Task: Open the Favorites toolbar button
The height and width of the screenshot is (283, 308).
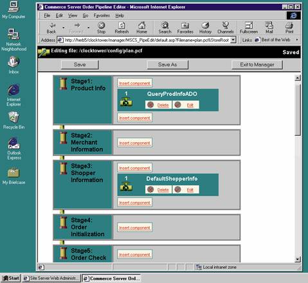Action: click(185, 28)
